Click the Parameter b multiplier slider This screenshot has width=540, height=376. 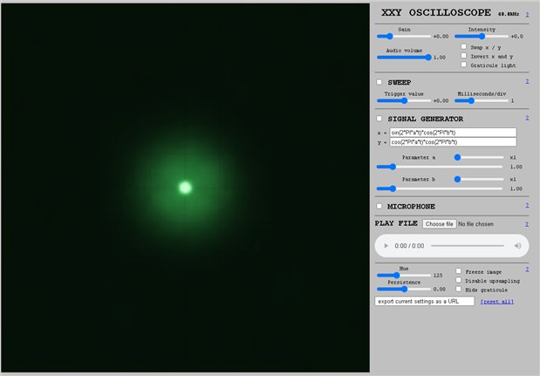pos(479,180)
